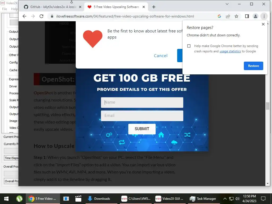Close the 5 Free Video Upscaling tab
Screen dimensions: 272x204
[144, 7]
